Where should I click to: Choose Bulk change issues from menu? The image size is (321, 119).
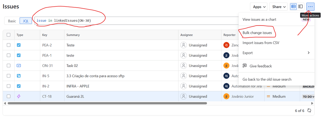[x=257, y=33]
